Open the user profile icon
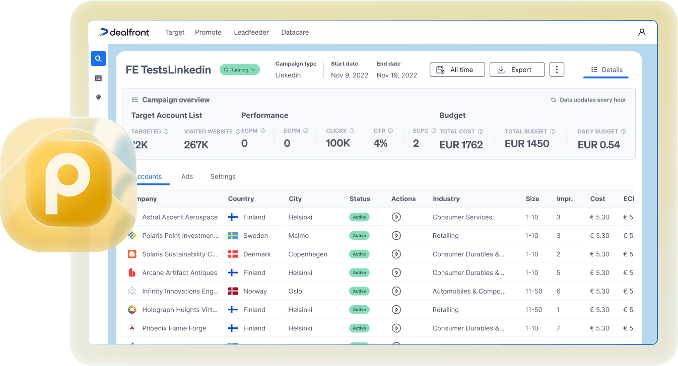Image resolution: width=678 pixels, height=366 pixels. 642,32
